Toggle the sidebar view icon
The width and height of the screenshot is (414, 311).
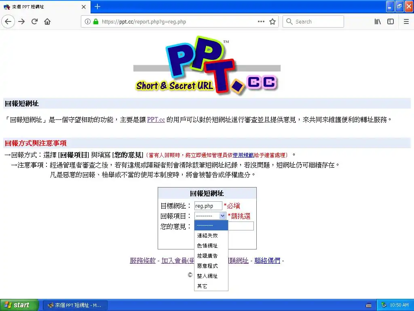click(391, 21)
